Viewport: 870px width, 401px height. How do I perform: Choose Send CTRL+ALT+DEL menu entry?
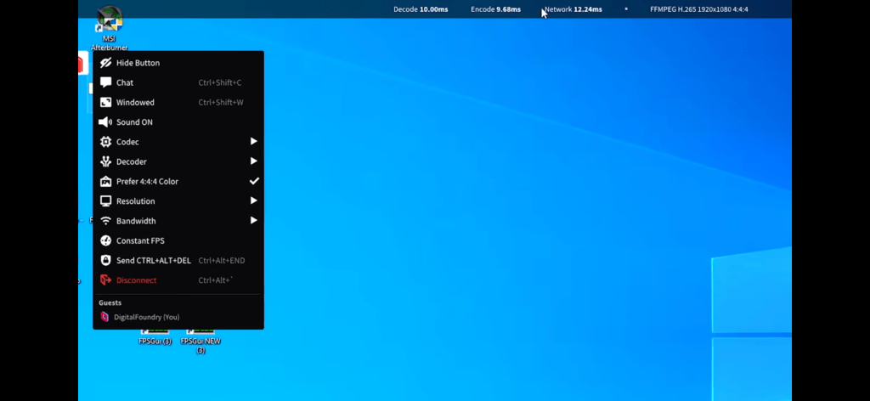(178, 260)
